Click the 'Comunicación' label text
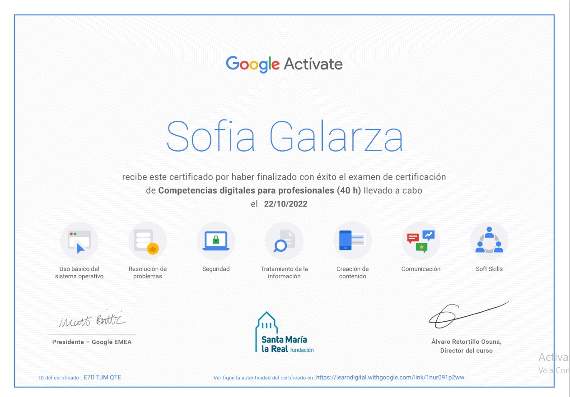Image resolution: width=570 pixels, height=397 pixels. click(421, 269)
